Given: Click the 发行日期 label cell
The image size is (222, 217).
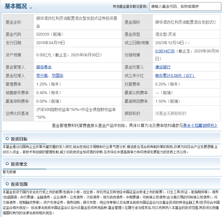Looking at the screenshot, I should [x=18, y=43].
